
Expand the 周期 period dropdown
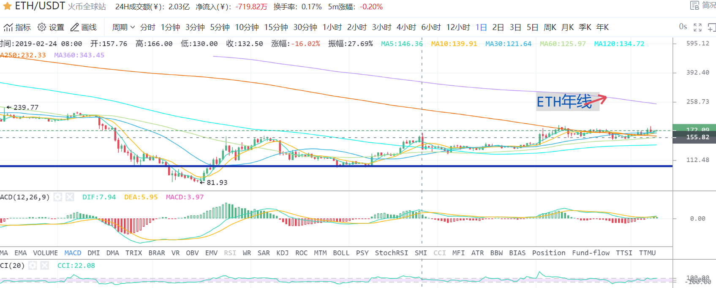point(123,27)
